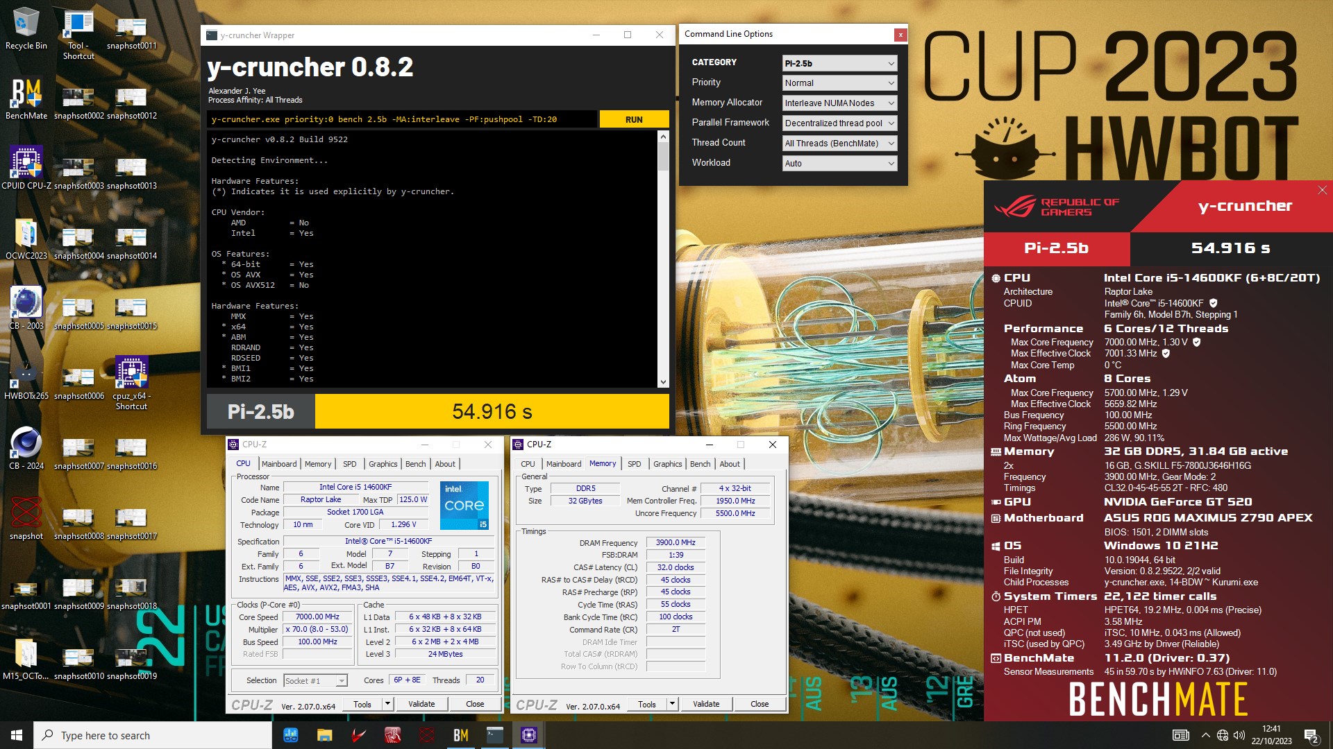Open cpuz_x64 - Shortcut desktop icon
Viewport: 1333px width, 749px height.
pyautogui.click(x=131, y=384)
